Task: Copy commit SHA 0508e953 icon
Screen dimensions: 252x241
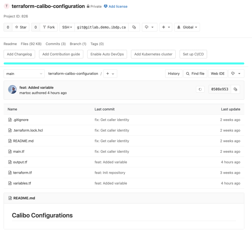Action: 235,89
